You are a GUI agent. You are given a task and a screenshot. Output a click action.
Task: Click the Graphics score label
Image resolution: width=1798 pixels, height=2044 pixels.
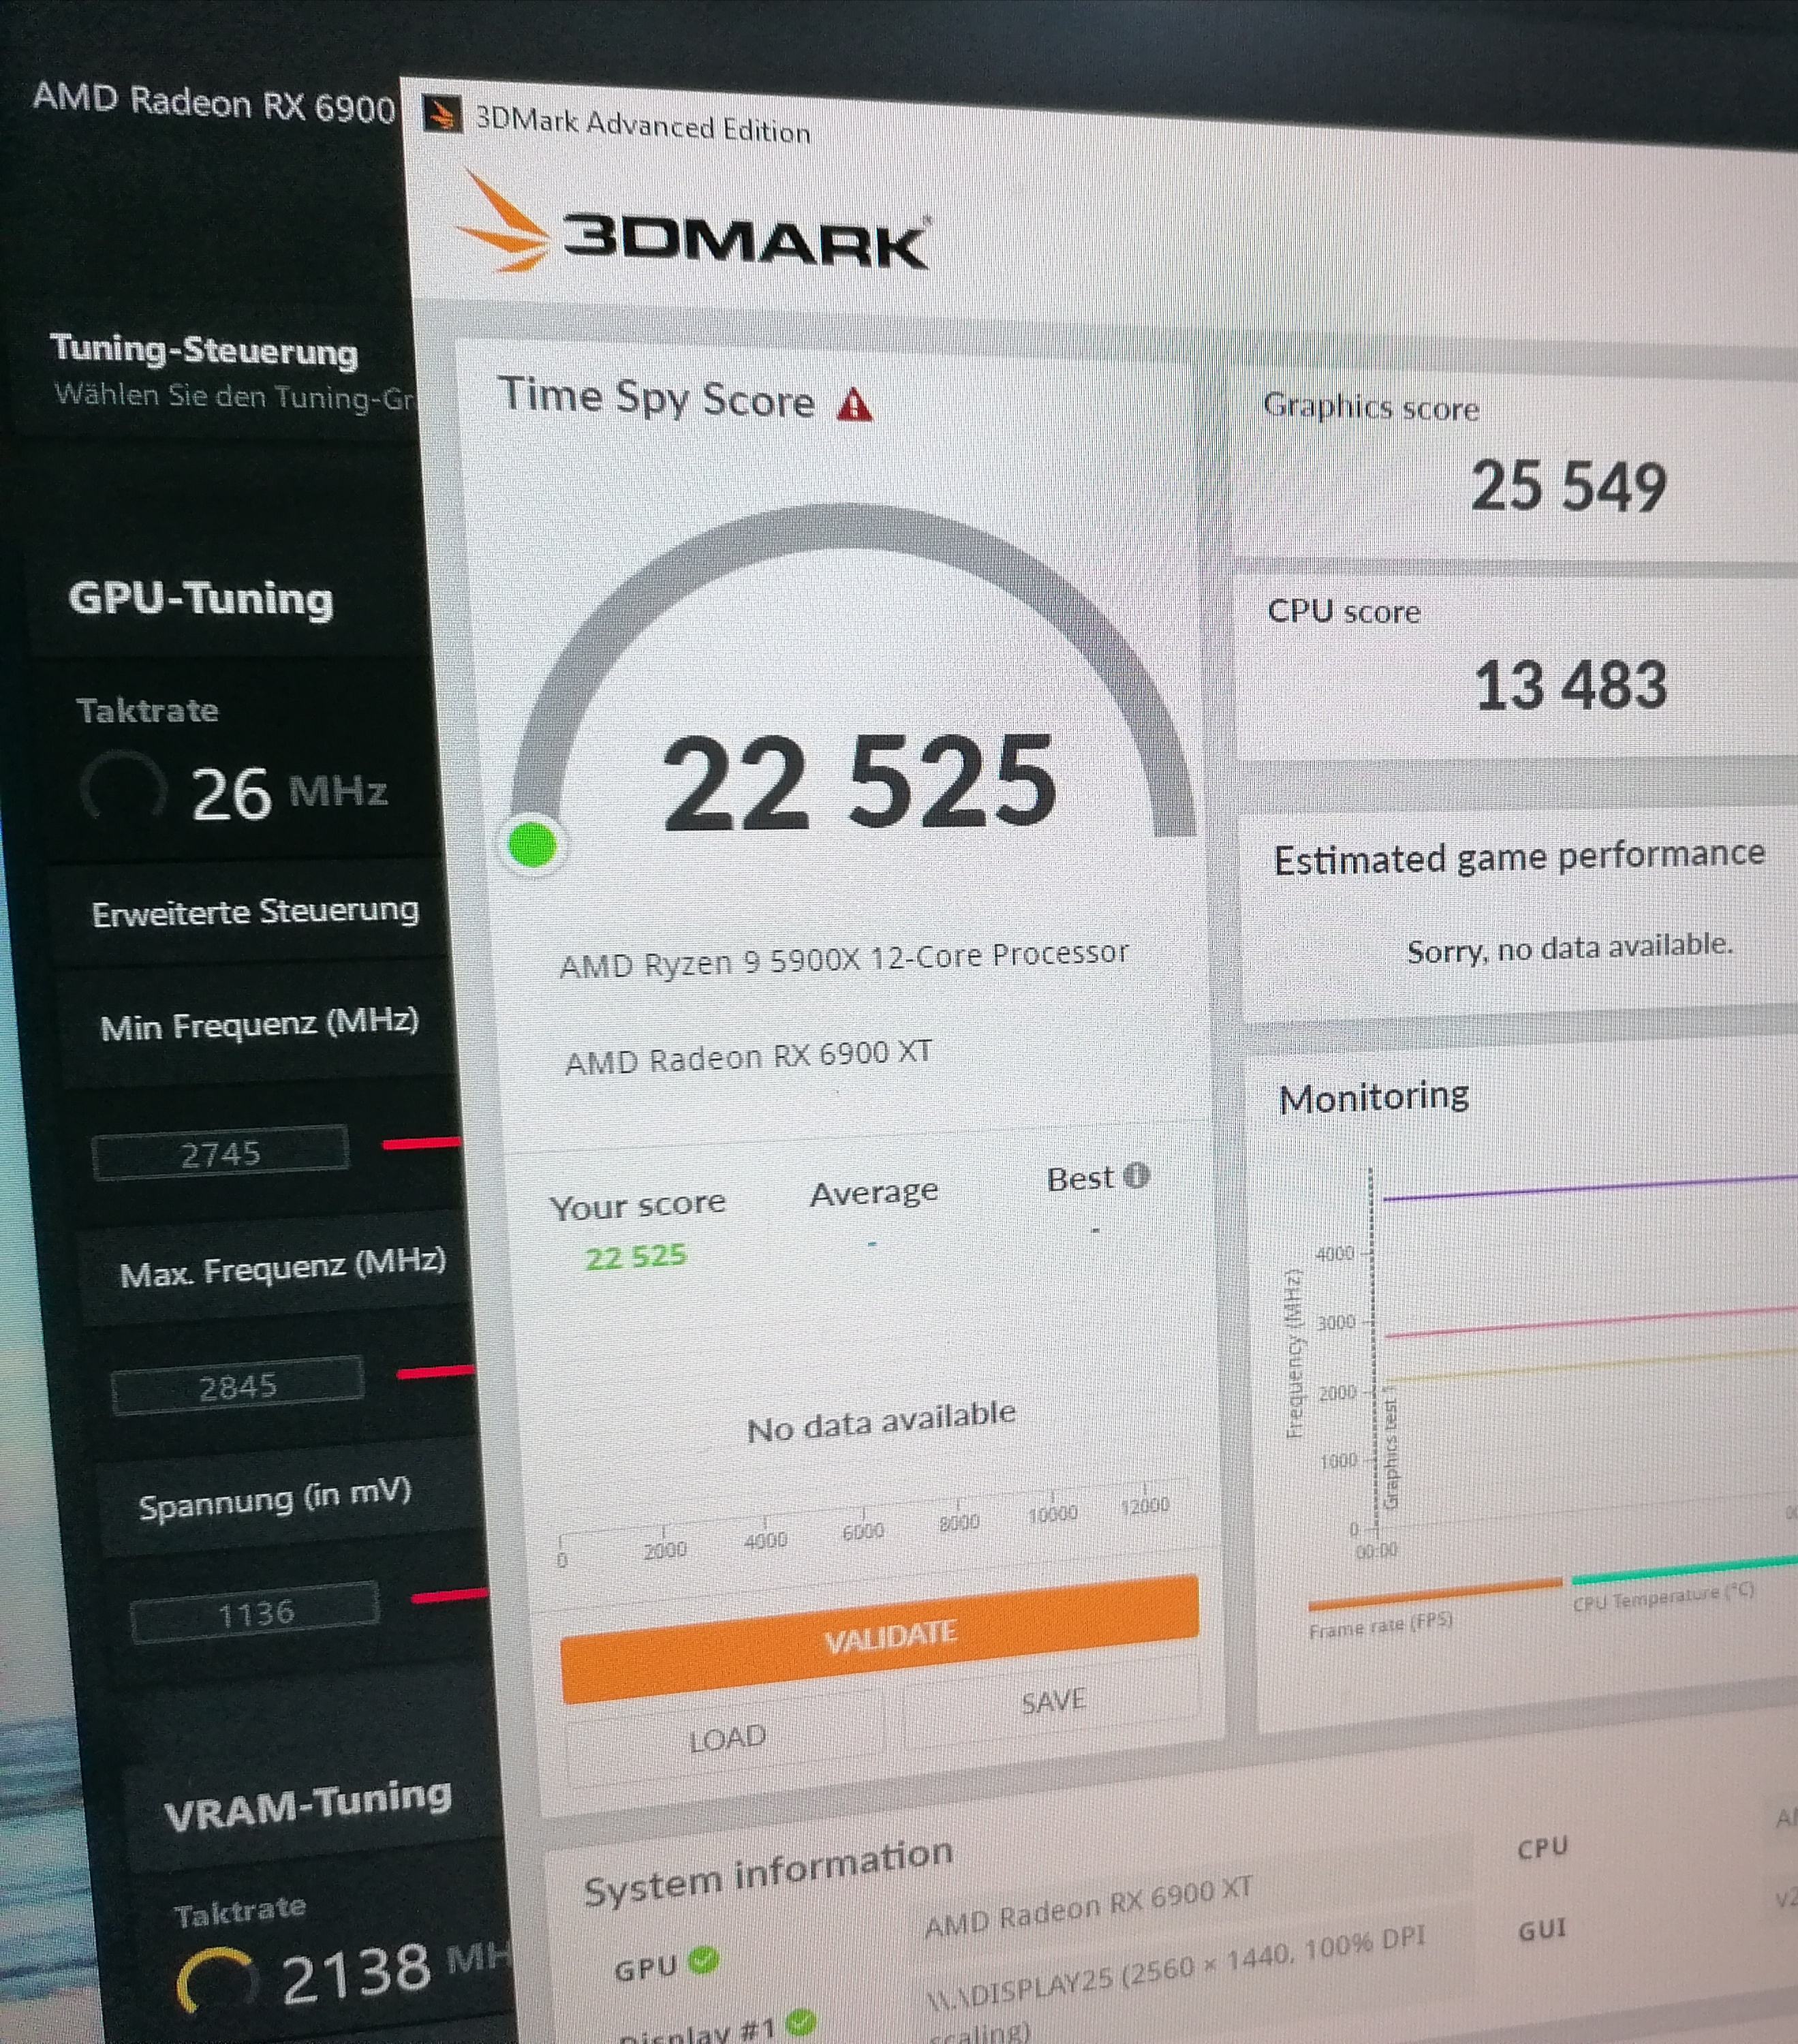click(1370, 406)
